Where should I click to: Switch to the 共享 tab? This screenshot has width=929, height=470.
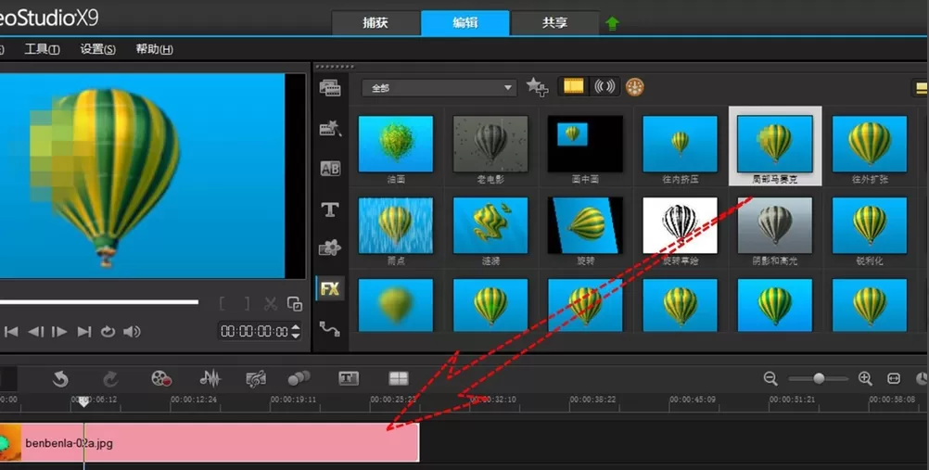[554, 23]
